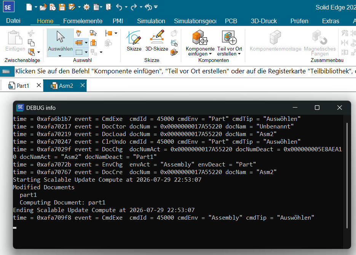Click the selection filter funnel icon
Image resolution: width=356 pixels, height=255 pixels.
coord(78,33)
